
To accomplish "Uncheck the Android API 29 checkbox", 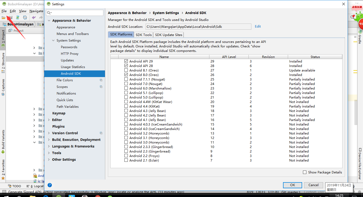I will (126, 61).
